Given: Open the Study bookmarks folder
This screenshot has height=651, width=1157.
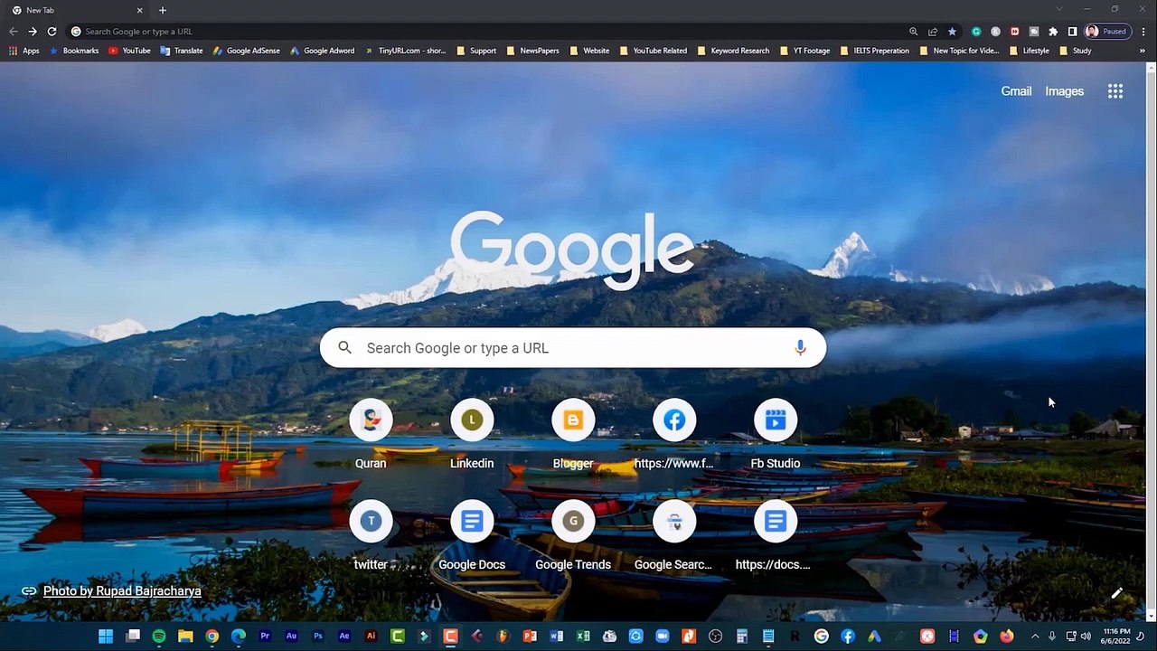Looking at the screenshot, I should [1076, 51].
